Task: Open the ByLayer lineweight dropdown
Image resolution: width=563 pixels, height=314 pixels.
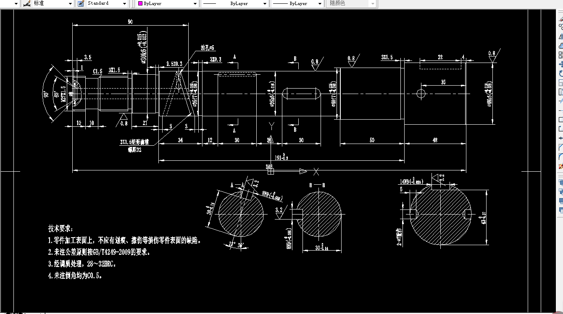Action: (297, 3)
